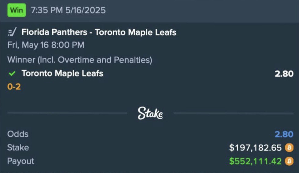Click the Odds label

[18, 134]
